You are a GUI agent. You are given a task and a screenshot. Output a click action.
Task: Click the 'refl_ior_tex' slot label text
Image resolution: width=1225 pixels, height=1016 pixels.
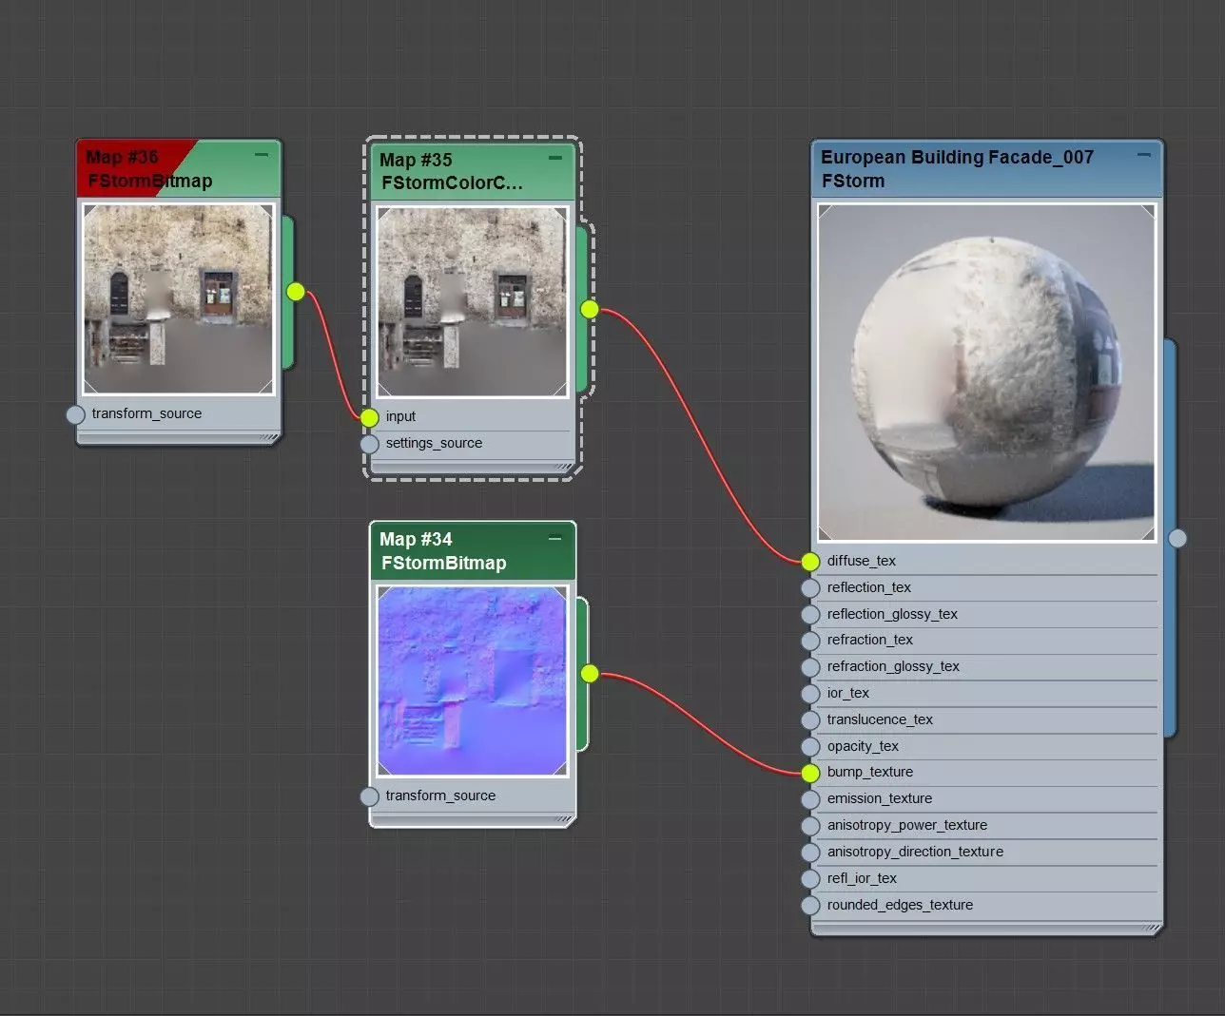point(862,878)
